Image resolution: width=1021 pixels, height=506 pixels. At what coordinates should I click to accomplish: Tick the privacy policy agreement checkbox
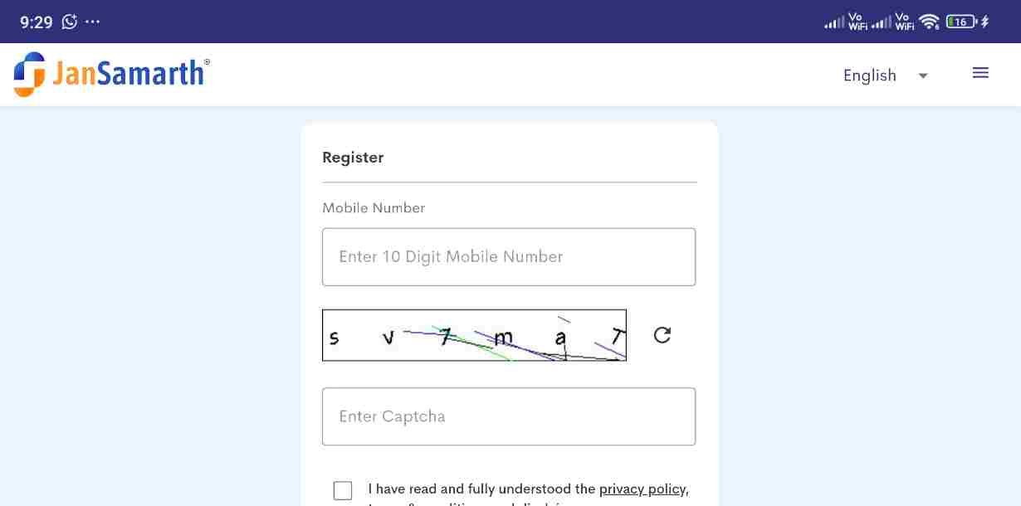click(x=343, y=490)
